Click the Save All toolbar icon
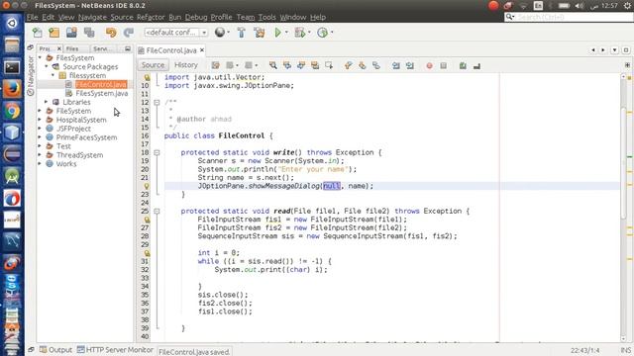This screenshot has height=356, width=634. point(89,33)
